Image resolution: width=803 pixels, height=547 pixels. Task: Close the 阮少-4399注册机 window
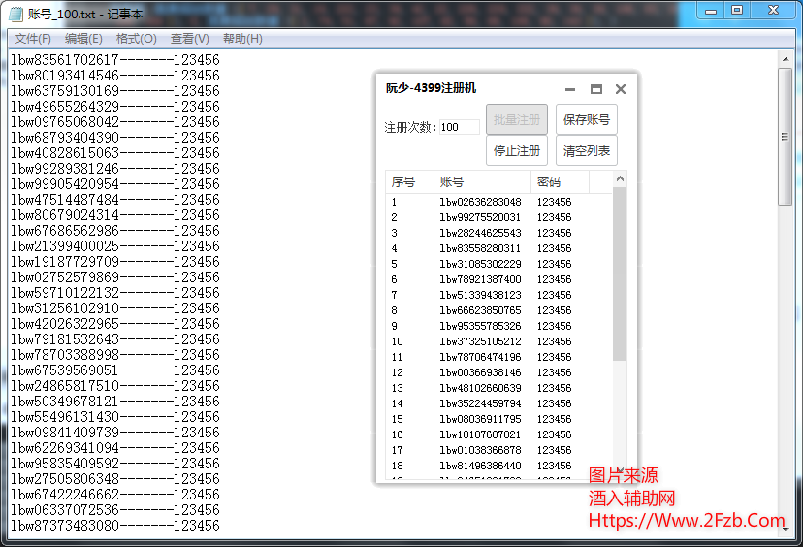point(621,89)
